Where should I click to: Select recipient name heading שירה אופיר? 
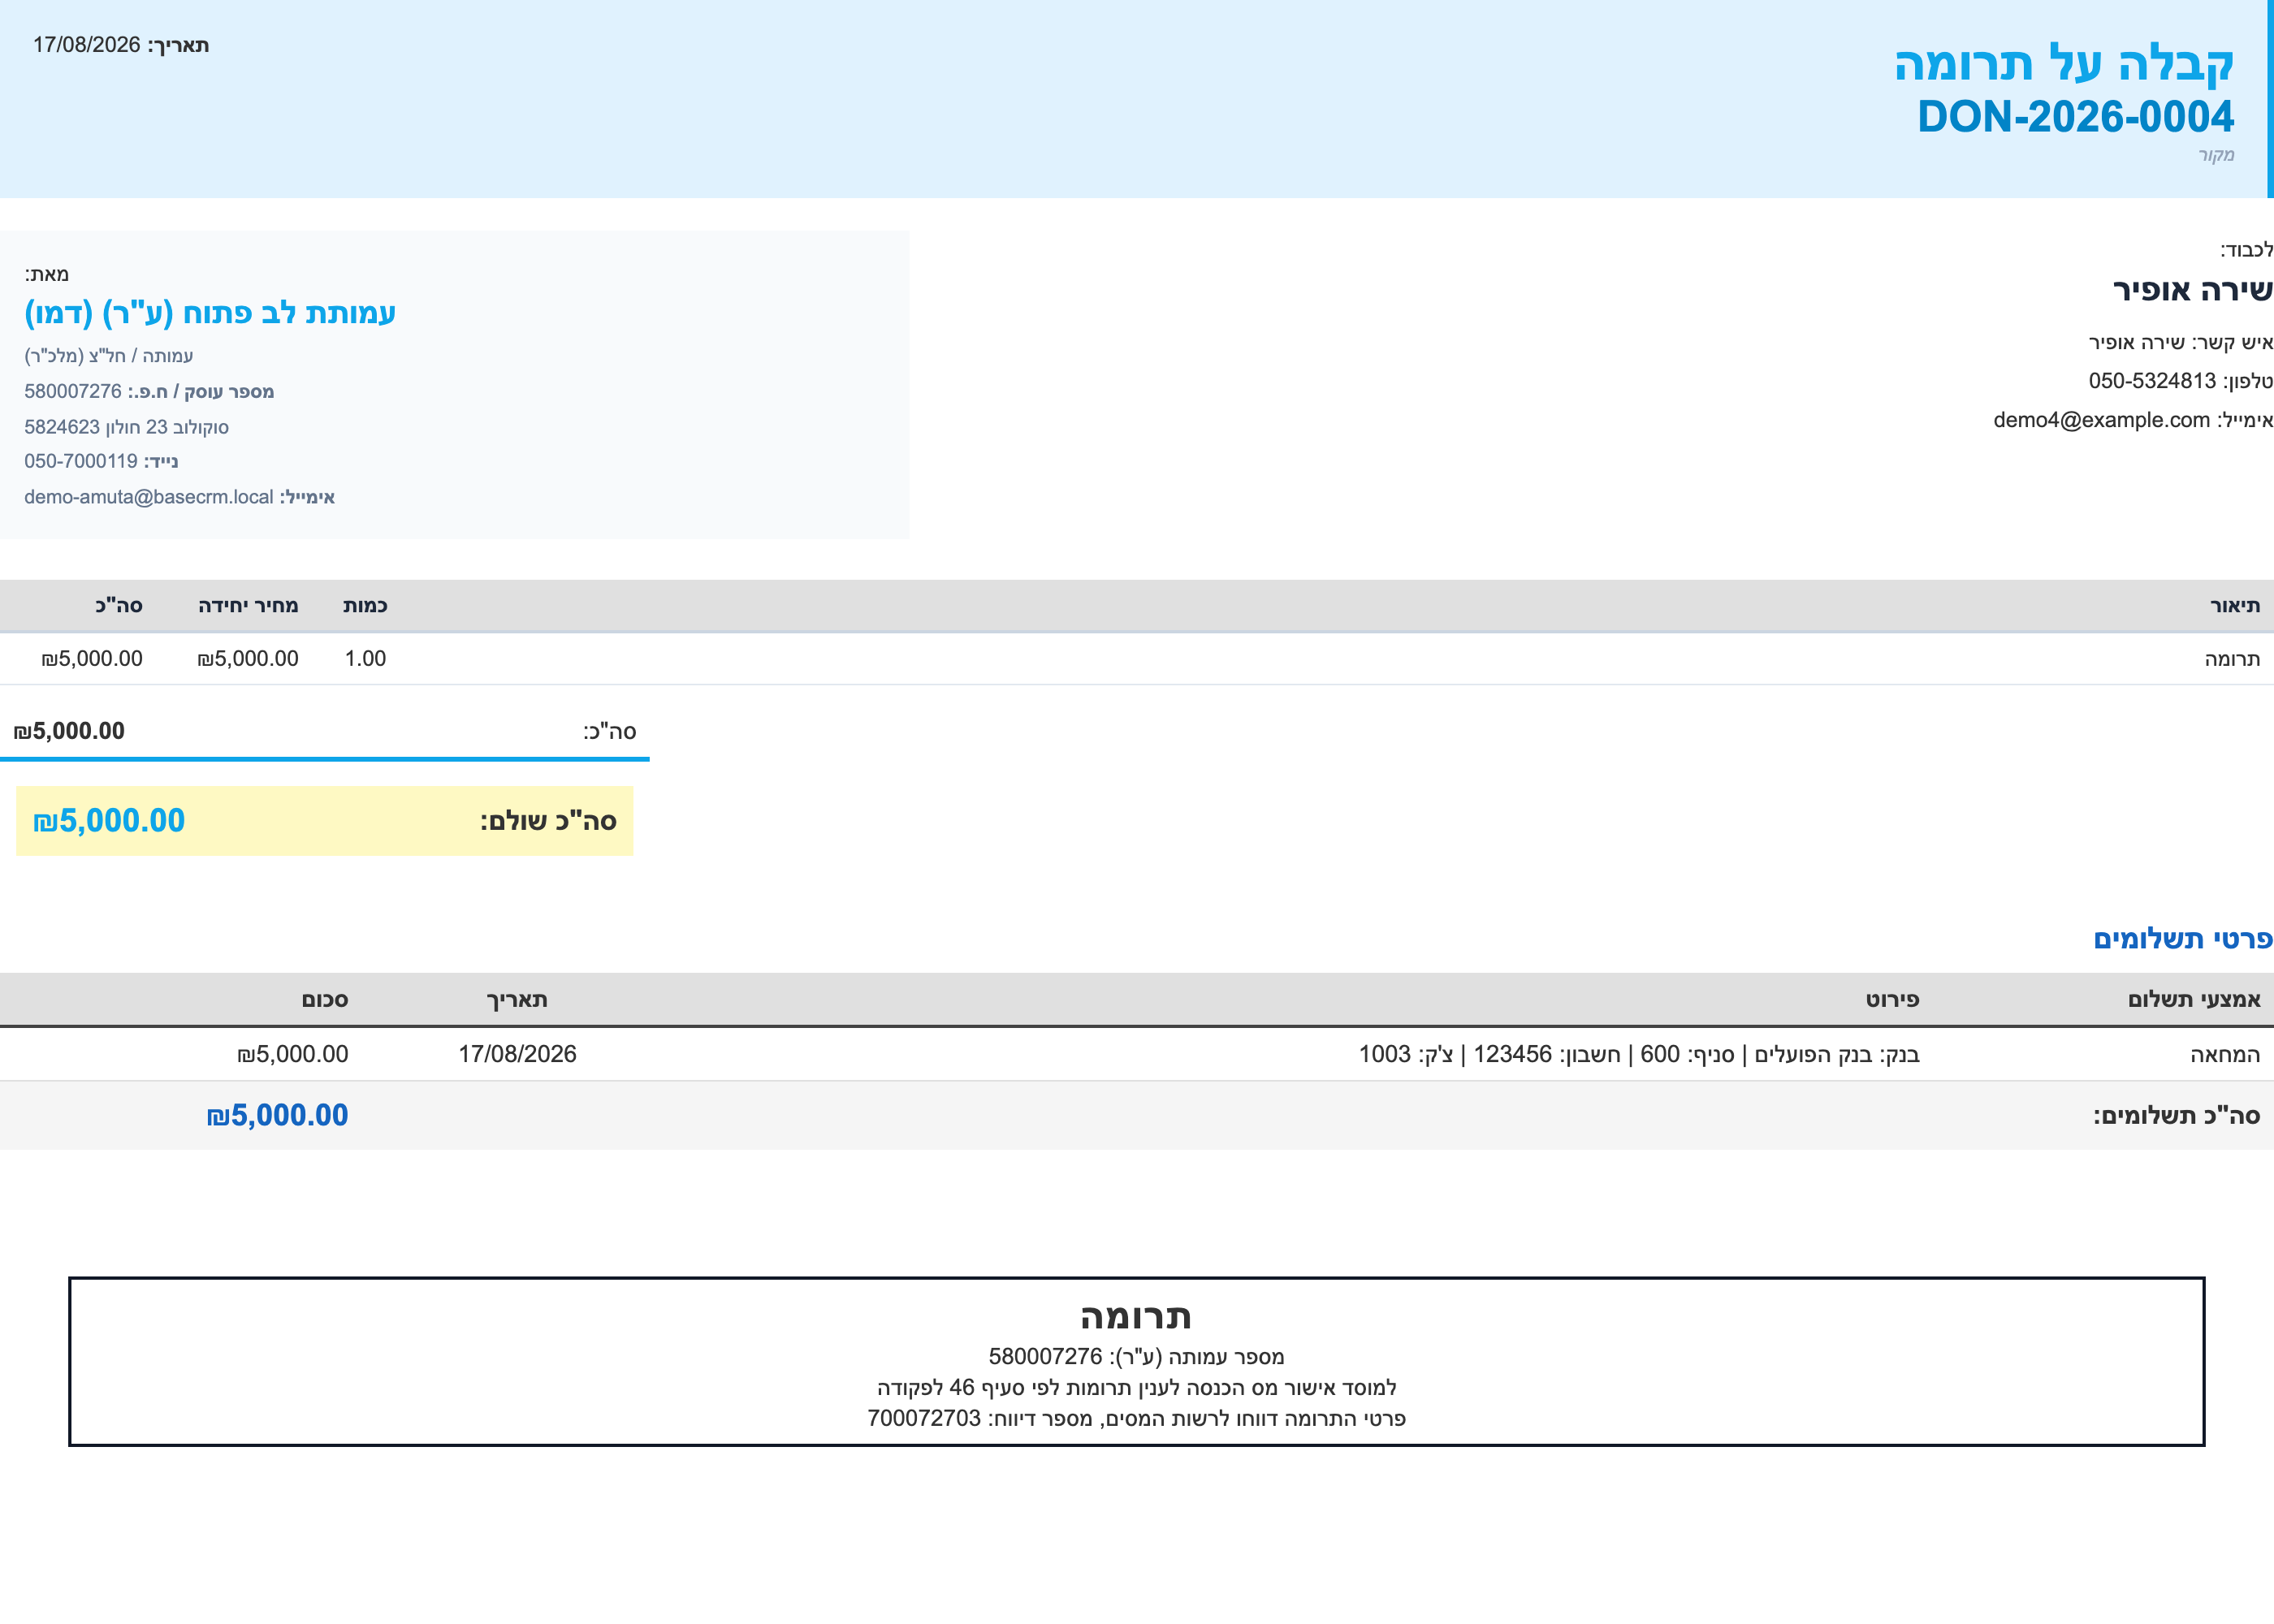click(x=2193, y=290)
